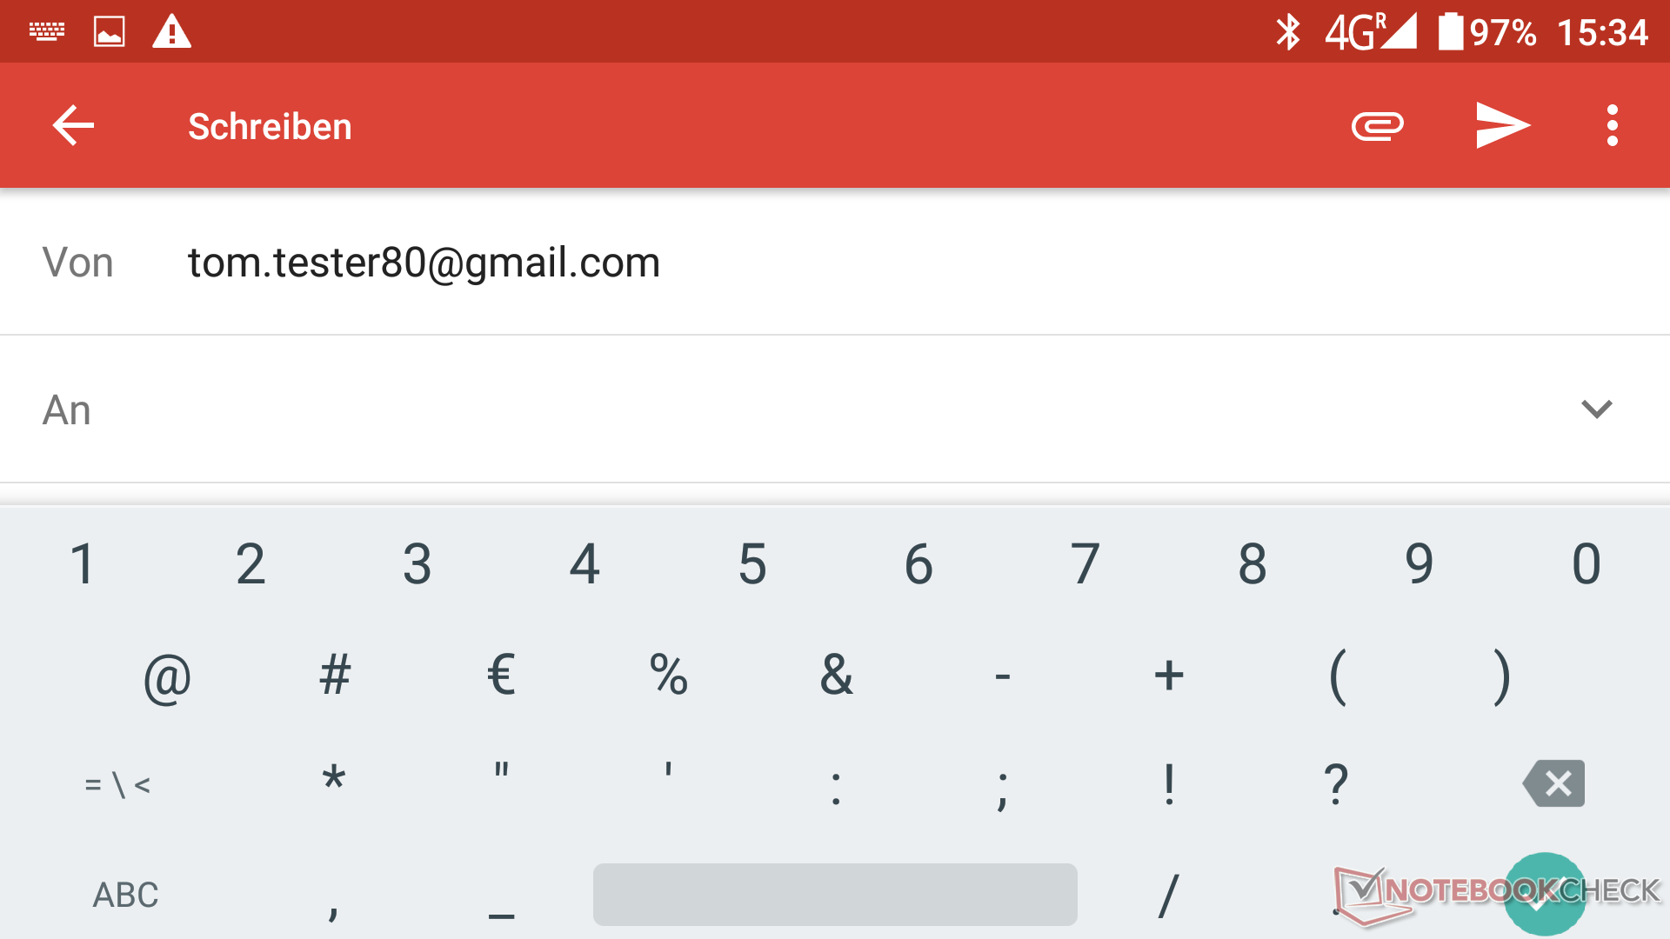Switch to the = \ < symbols page

[117, 785]
